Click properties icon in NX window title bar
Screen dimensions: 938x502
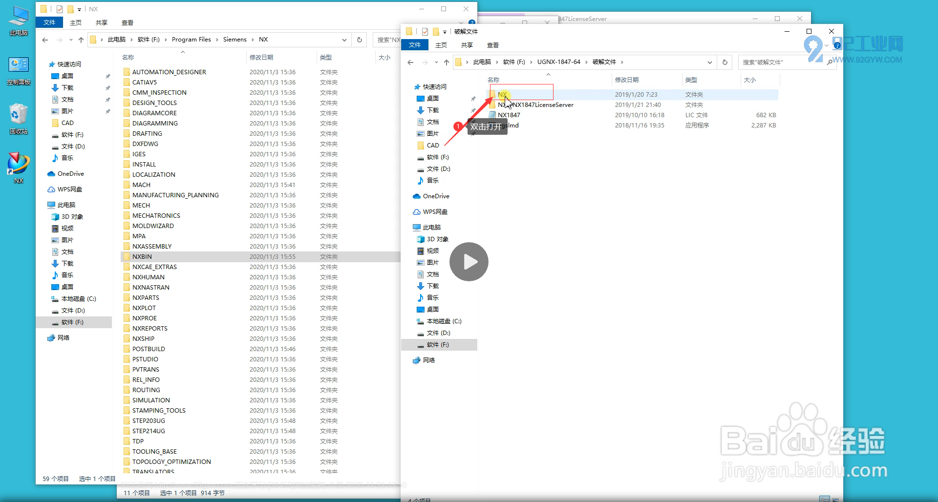60,9
